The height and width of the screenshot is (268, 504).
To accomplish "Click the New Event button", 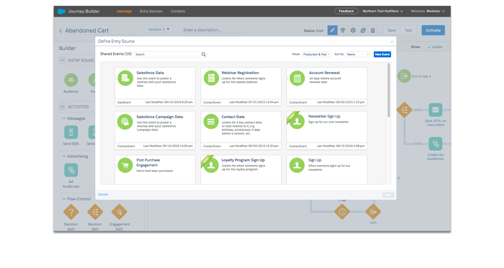I will point(382,54).
